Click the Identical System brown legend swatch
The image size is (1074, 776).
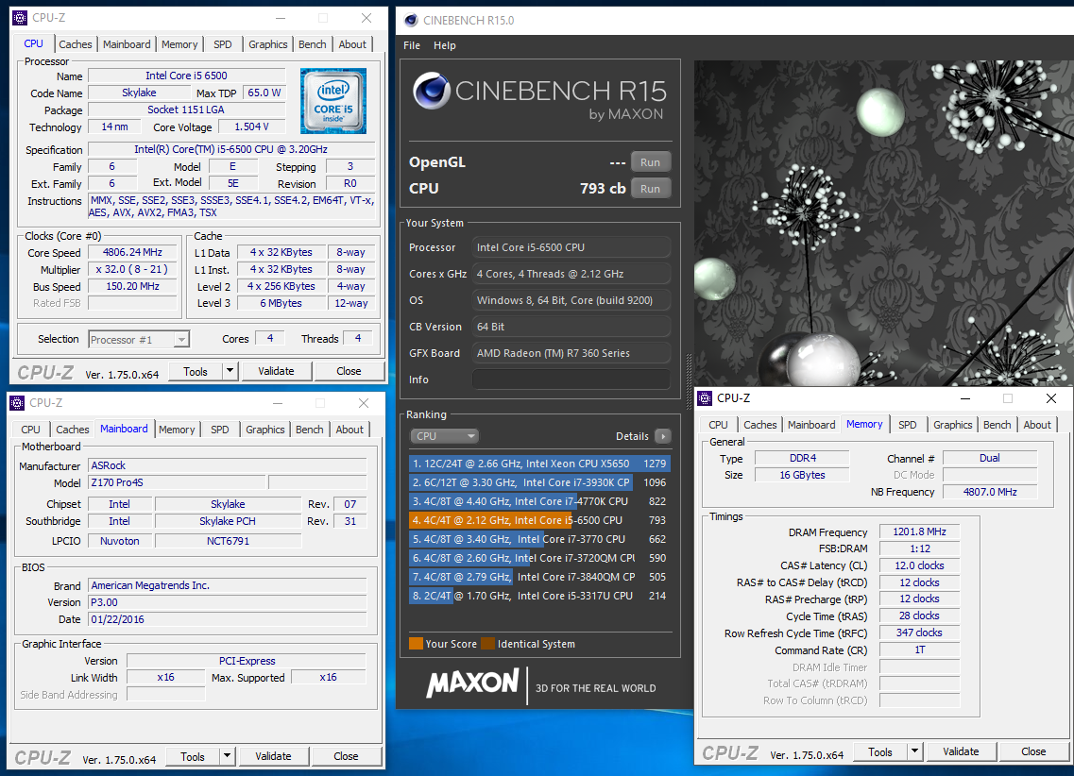(x=487, y=643)
